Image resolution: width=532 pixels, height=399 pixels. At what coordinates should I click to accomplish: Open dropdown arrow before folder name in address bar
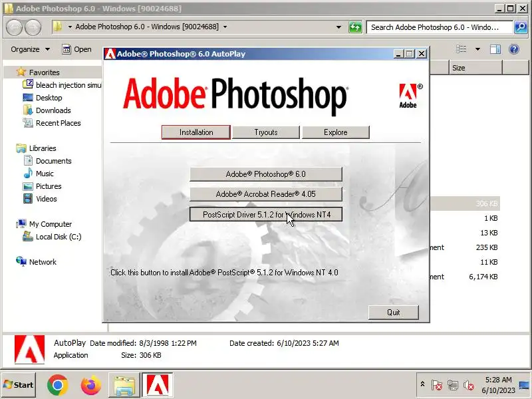click(70, 27)
